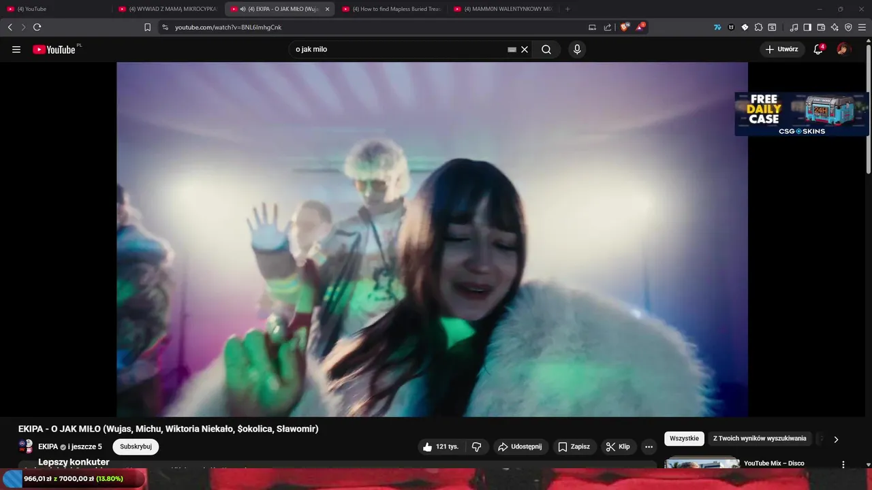872x490 pixels.
Task: Select Z Twoich wyników wyszukiwania chip
Action: pyautogui.click(x=760, y=438)
